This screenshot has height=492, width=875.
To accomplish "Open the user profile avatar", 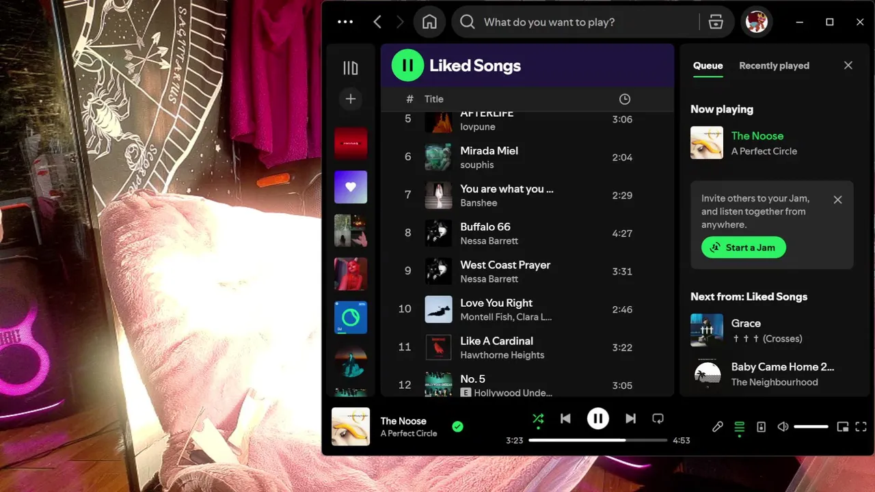I will [x=757, y=22].
